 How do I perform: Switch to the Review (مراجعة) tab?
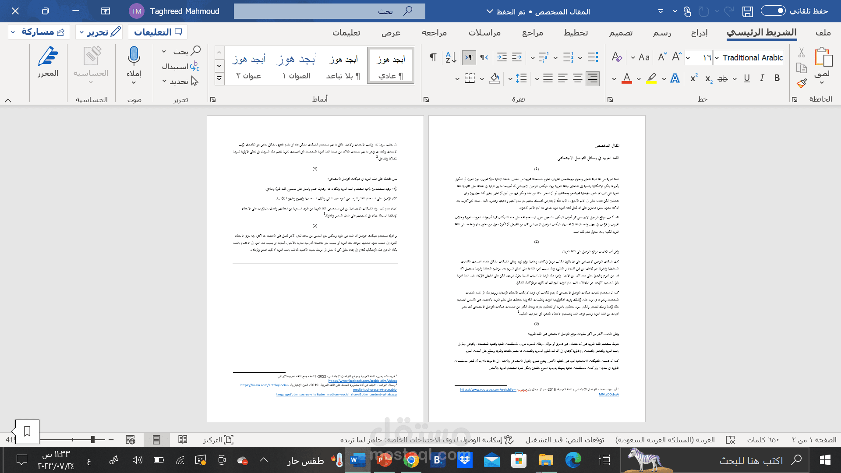(434, 32)
